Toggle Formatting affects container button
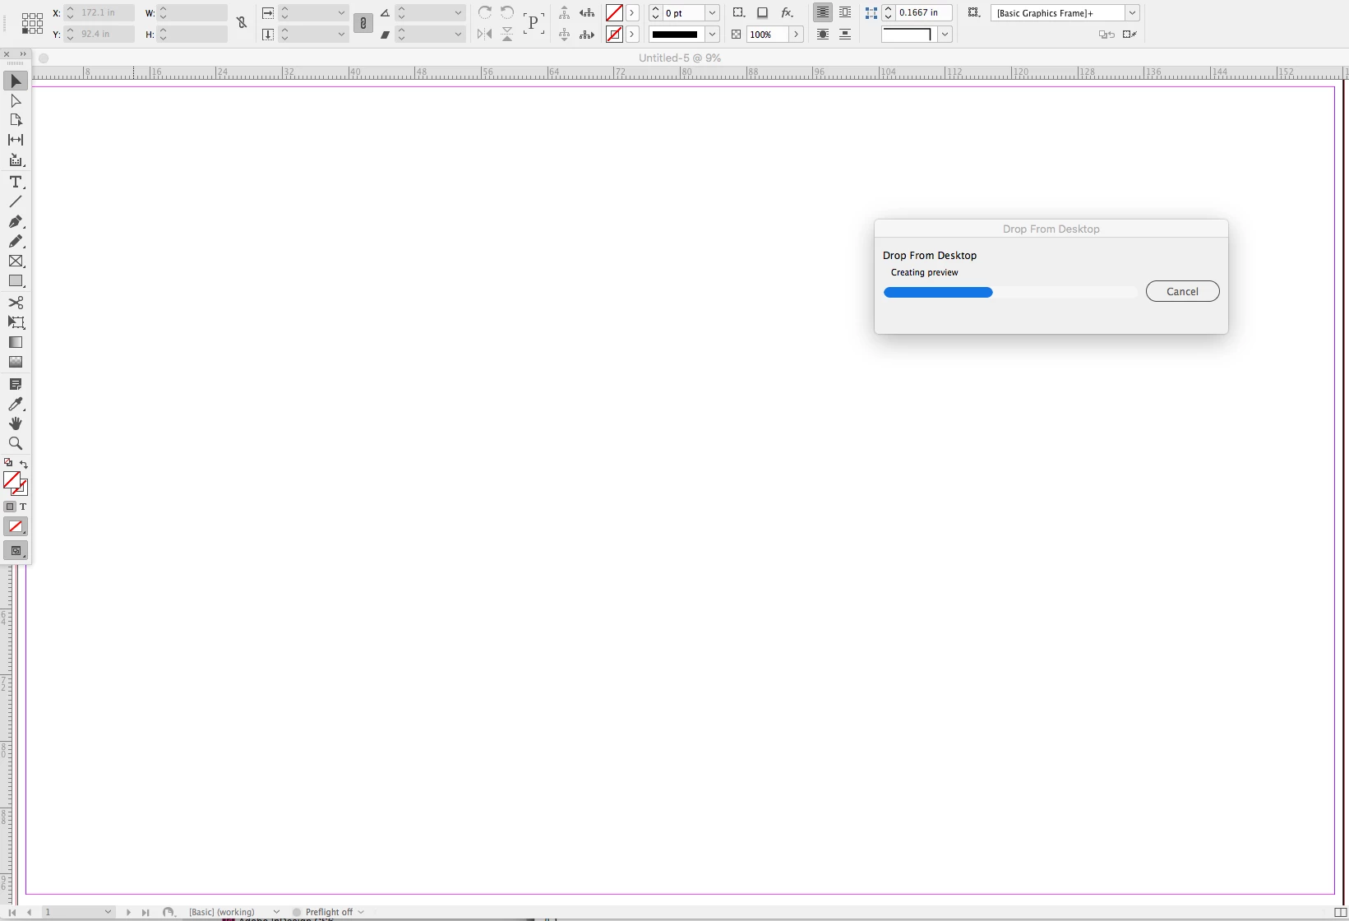The height and width of the screenshot is (921, 1349). pos(10,507)
